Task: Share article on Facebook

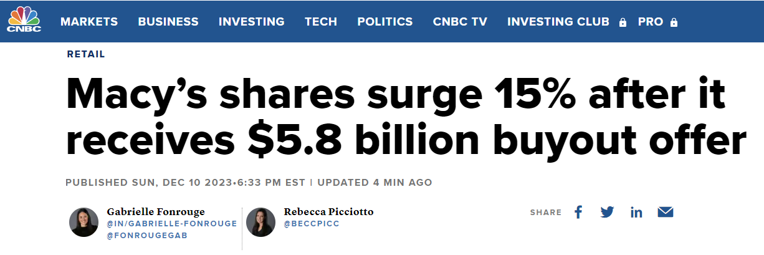Action: point(578,212)
